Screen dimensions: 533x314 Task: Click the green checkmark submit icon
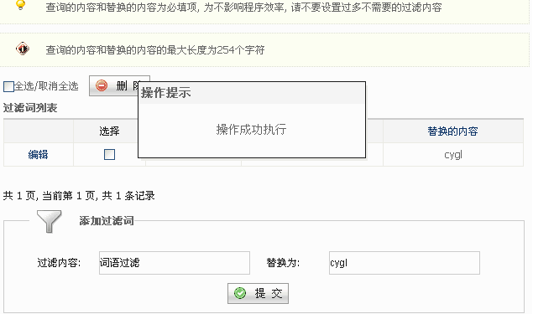click(x=240, y=293)
